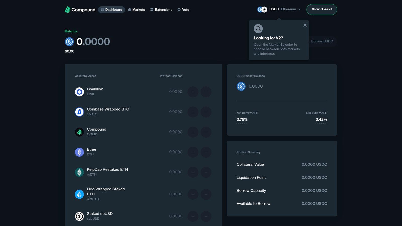
Task: Click the magnifier icon in the V2 tooltip
Action: [258, 28]
